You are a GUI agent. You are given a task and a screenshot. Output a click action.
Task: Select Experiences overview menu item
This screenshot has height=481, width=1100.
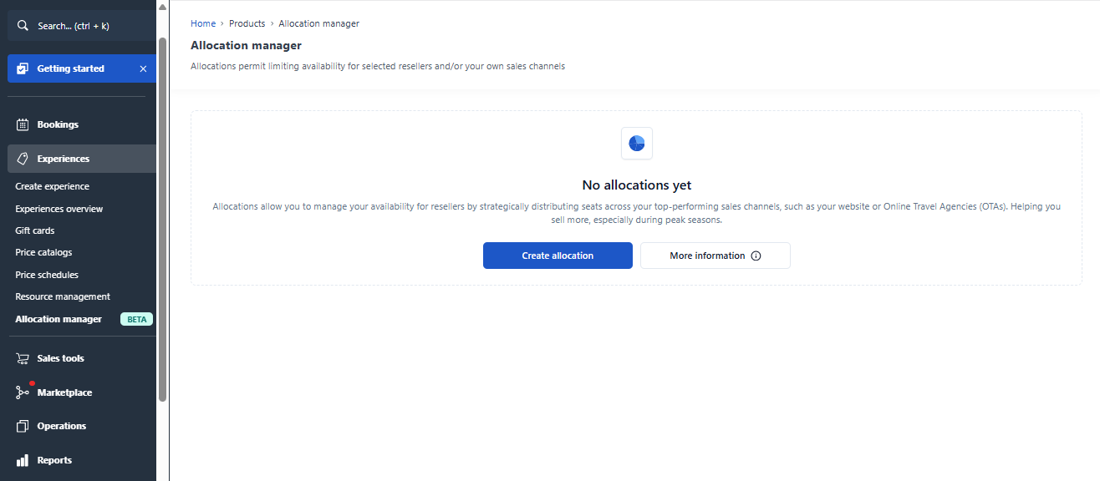click(59, 209)
